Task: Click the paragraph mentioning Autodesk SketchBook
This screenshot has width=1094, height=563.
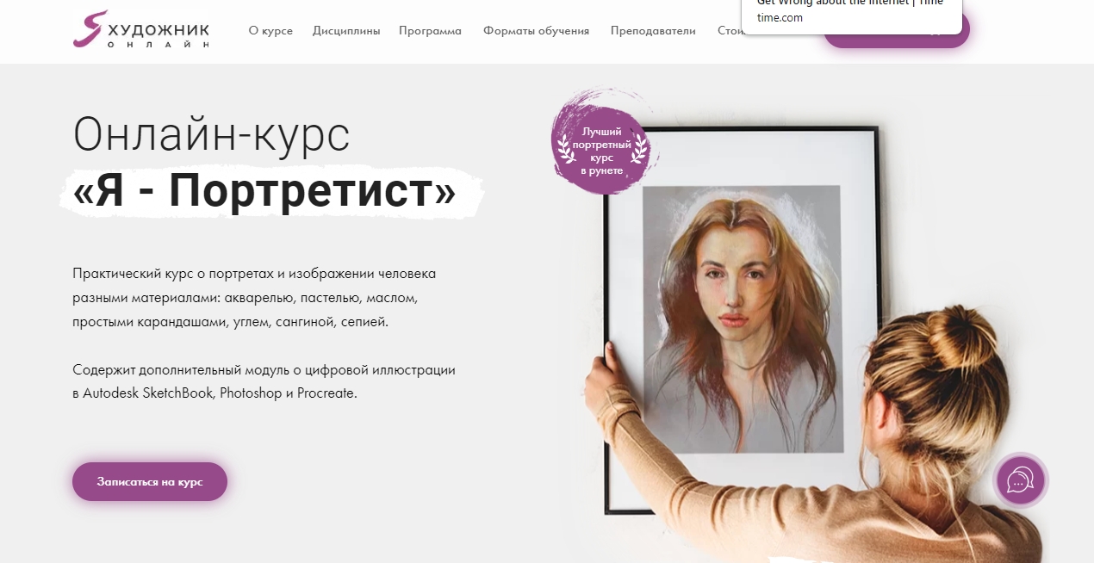Action: (x=264, y=381)
